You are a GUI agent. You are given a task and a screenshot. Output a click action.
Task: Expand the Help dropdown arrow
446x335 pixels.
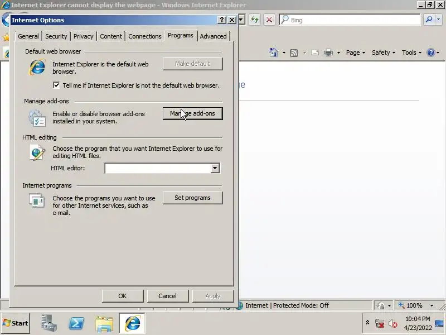click(438, 52)
